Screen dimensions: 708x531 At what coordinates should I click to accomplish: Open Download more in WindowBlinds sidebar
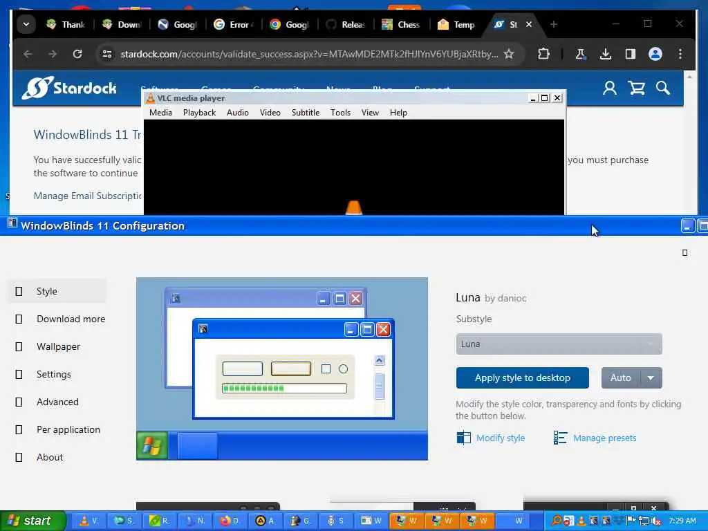60,319
